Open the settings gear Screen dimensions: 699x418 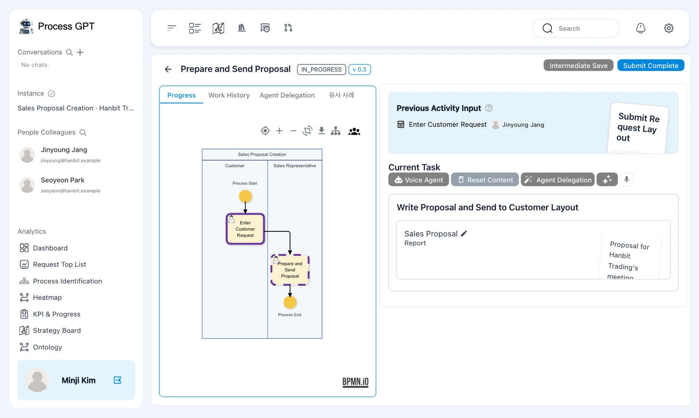click(x=669, y=28)
